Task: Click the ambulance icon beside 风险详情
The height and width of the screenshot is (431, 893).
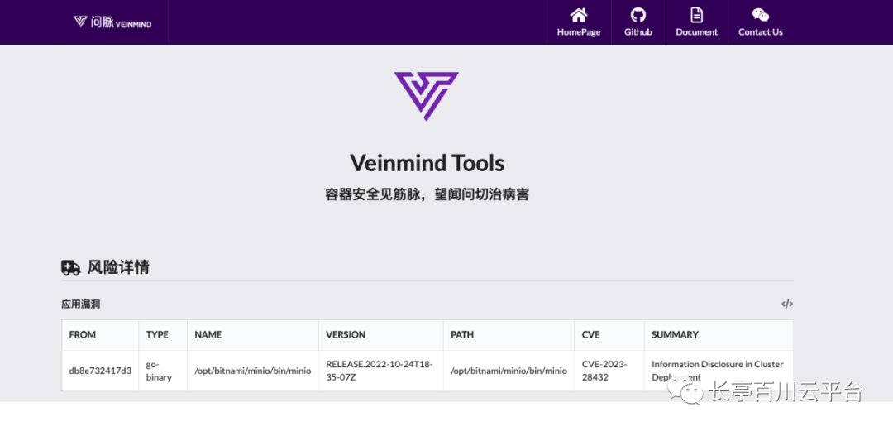Action: [x=70, y=267]
